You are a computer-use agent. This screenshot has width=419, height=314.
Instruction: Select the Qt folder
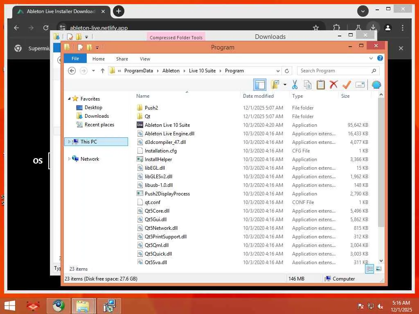point(147,117)
